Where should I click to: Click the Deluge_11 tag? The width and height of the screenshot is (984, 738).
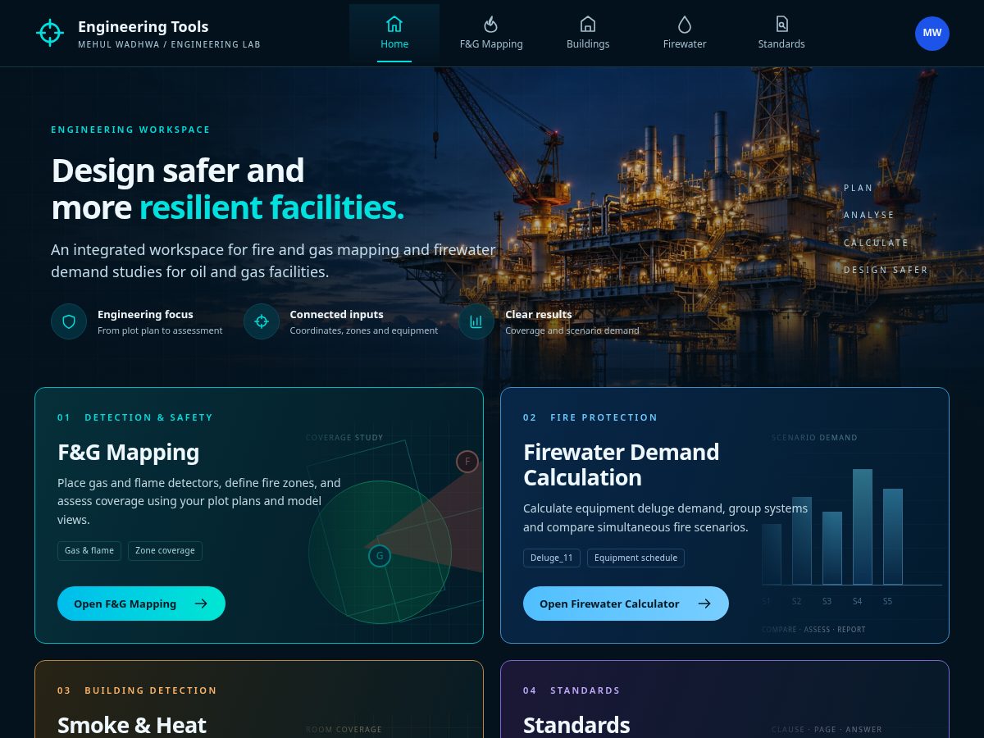tap(552, 558)
